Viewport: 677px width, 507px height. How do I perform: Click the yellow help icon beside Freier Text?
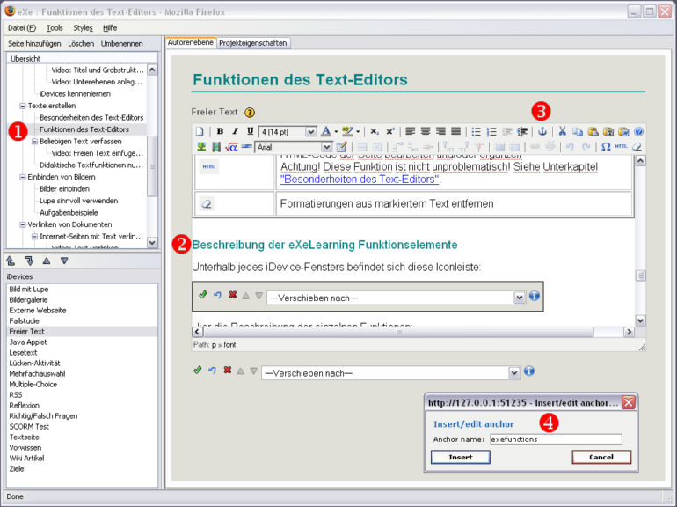coord(250,113)
